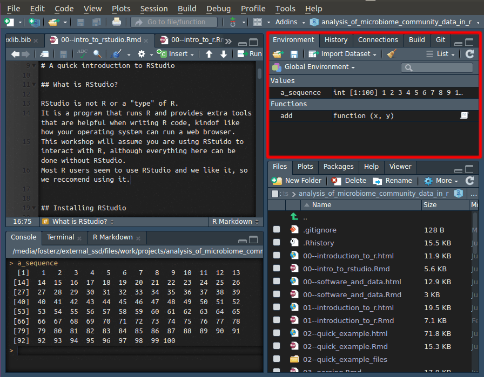This screenshot has height=377, width=484.
Task: Open find/replace via the magnifying glass icon
Action: [x=96, y=54]
